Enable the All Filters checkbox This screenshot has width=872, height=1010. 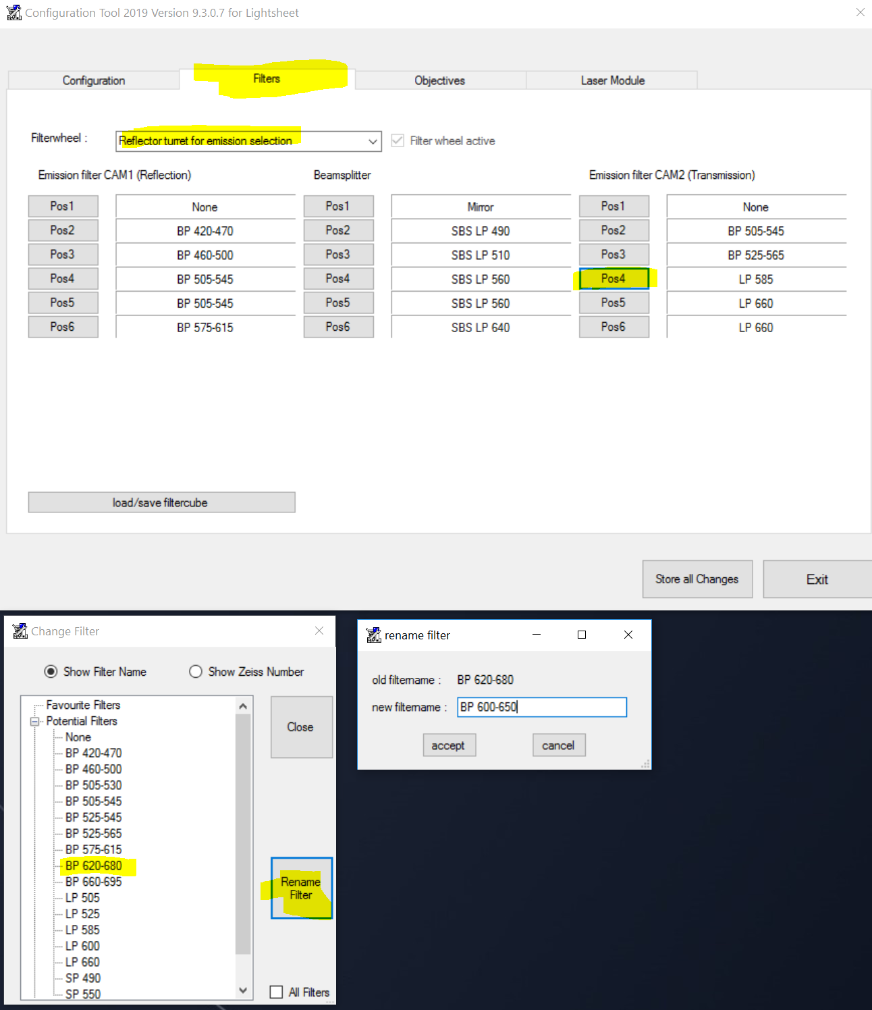[276, 992]
